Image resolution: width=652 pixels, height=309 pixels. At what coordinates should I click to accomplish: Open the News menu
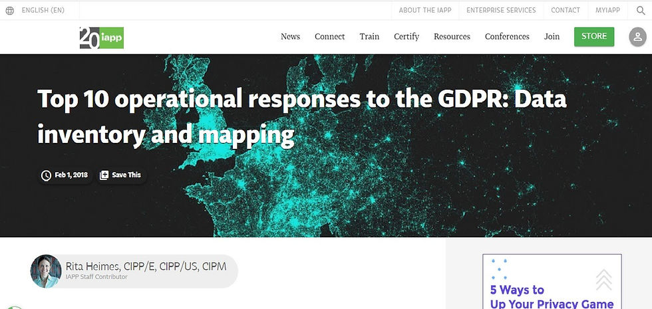[290, 37]
